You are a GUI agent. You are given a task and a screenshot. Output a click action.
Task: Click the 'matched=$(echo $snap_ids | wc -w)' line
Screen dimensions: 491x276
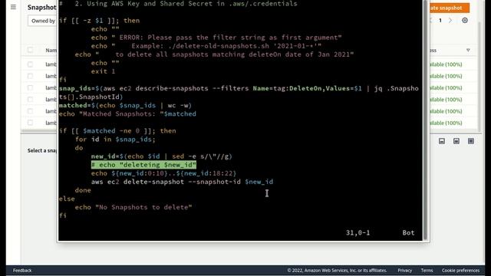(125, 106)
